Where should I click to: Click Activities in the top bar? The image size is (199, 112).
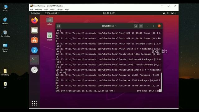pyautogui.click(x=35, y=13)
